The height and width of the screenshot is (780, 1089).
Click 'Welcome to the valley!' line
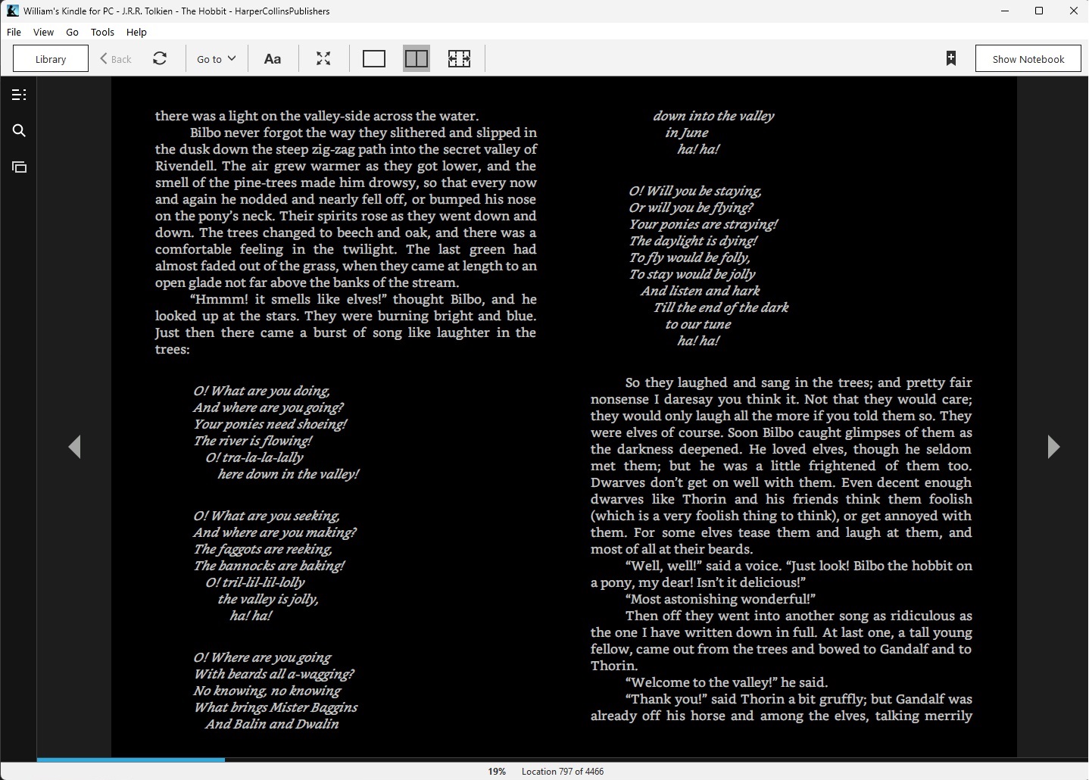[x=726, y=682]
